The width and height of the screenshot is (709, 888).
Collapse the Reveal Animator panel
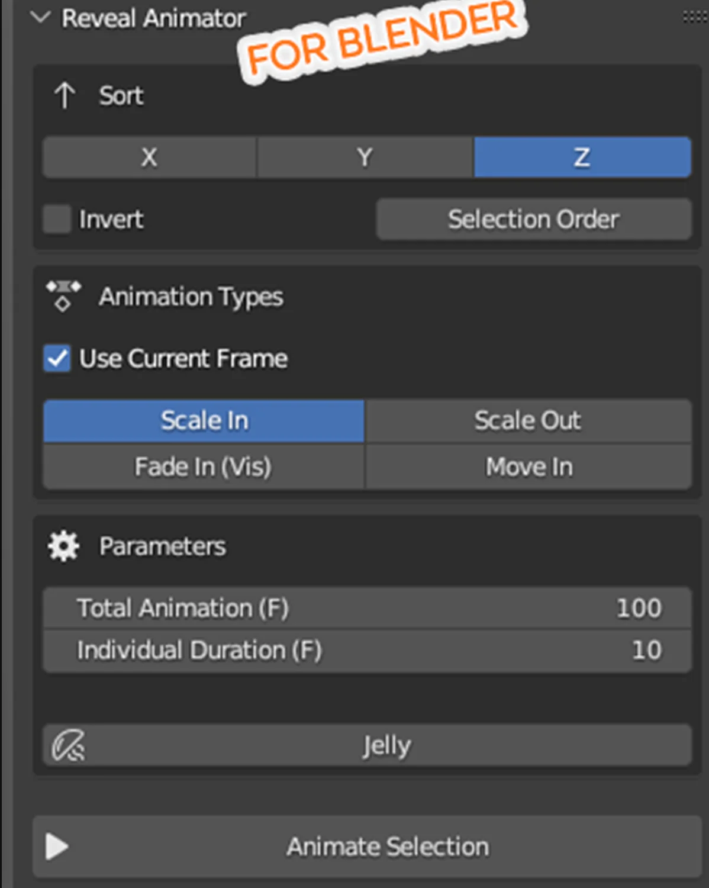click(x=40, y=18)
